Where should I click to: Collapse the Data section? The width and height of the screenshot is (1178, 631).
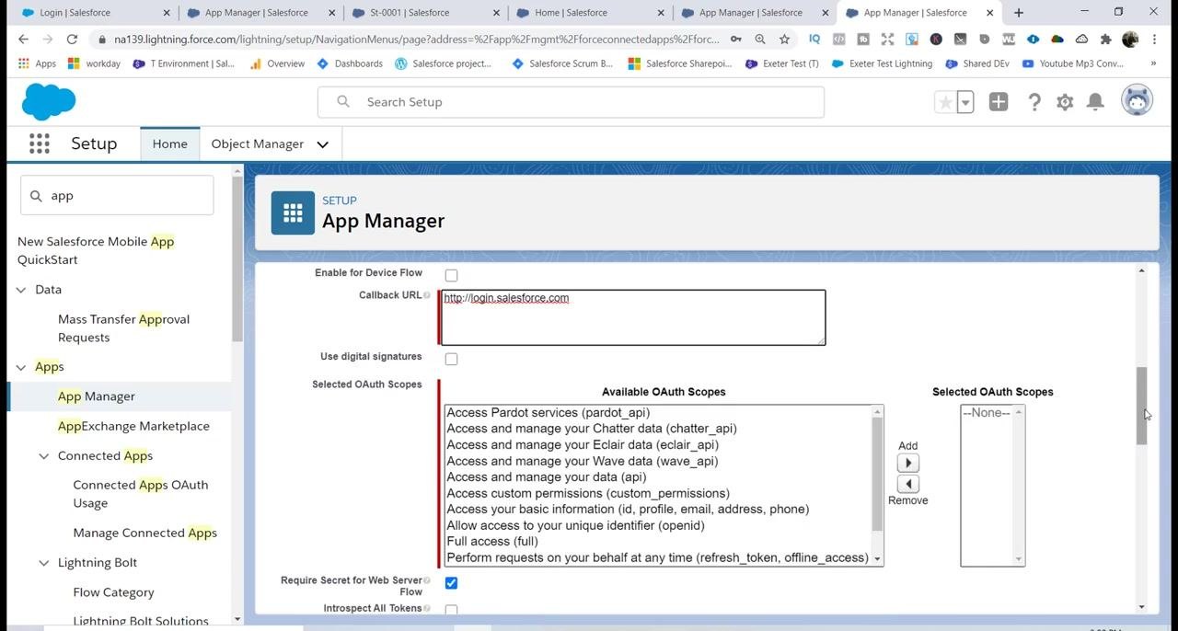(21, 290)
